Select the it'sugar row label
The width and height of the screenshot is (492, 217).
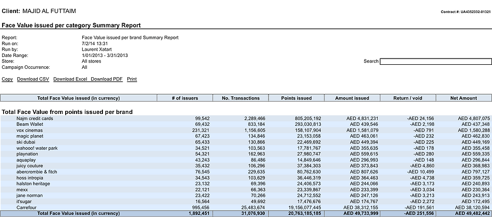[x=24, y=201]
